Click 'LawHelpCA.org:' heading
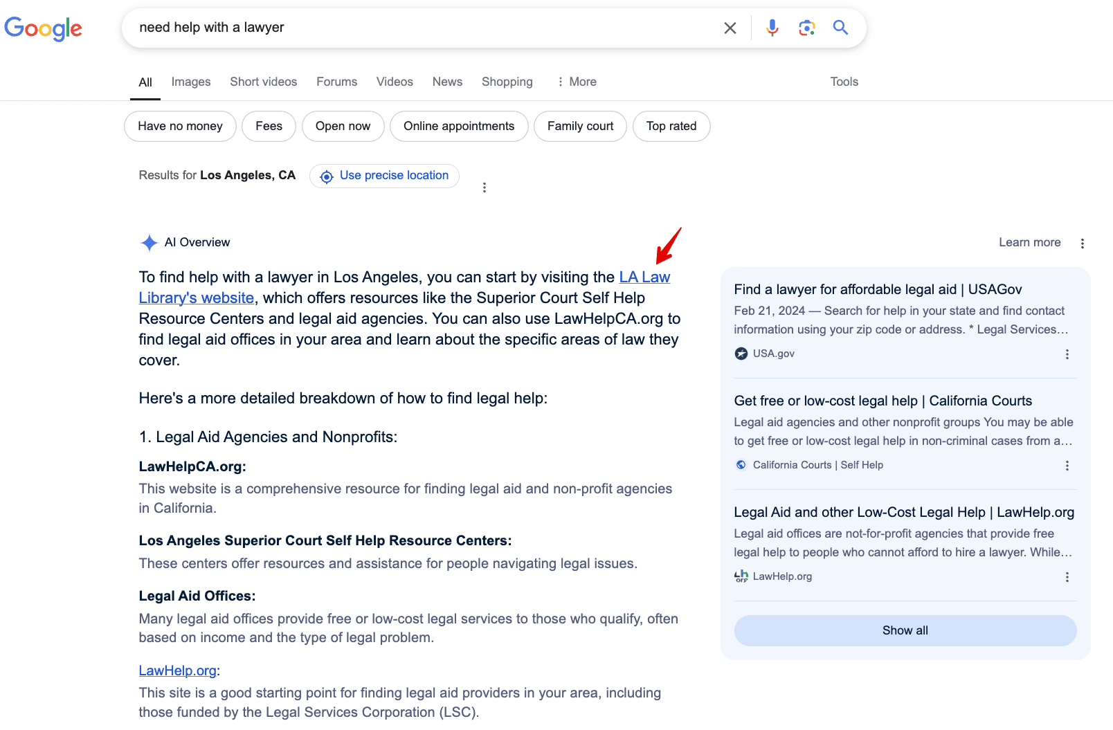 pos(192,466)
